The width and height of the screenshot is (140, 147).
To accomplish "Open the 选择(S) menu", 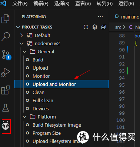I will (62, 4).
